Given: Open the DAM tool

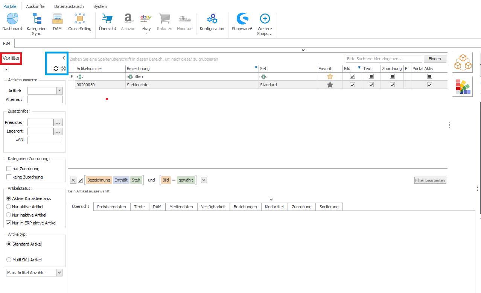Looking at the screenshot, I should coord(57,19).
